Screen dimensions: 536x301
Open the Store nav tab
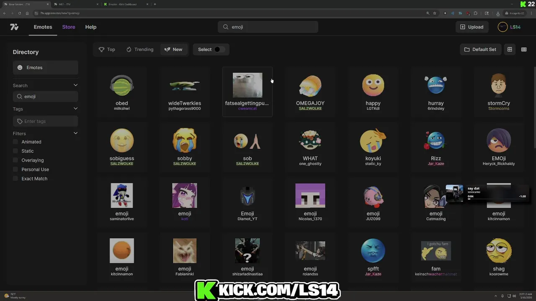(x=69, y=27)
